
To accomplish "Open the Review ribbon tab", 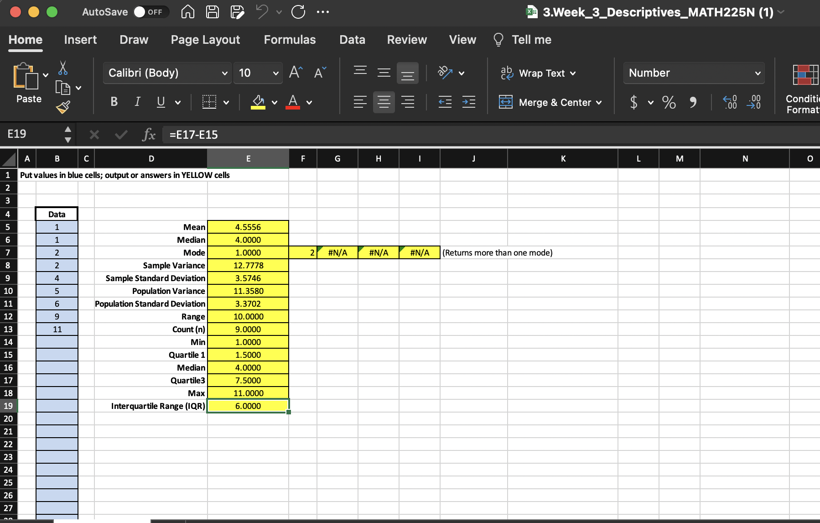I will (x=407, y=40).
